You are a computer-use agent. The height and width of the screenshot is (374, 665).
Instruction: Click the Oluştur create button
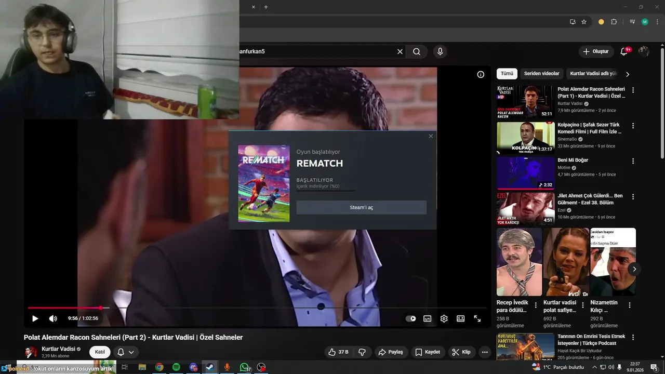(x=595, y=51)
